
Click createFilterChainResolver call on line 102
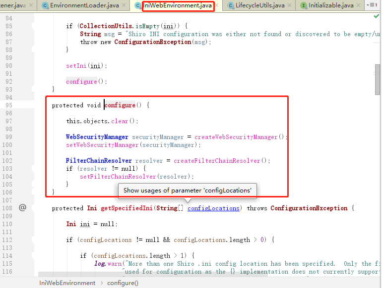[217, 161]
